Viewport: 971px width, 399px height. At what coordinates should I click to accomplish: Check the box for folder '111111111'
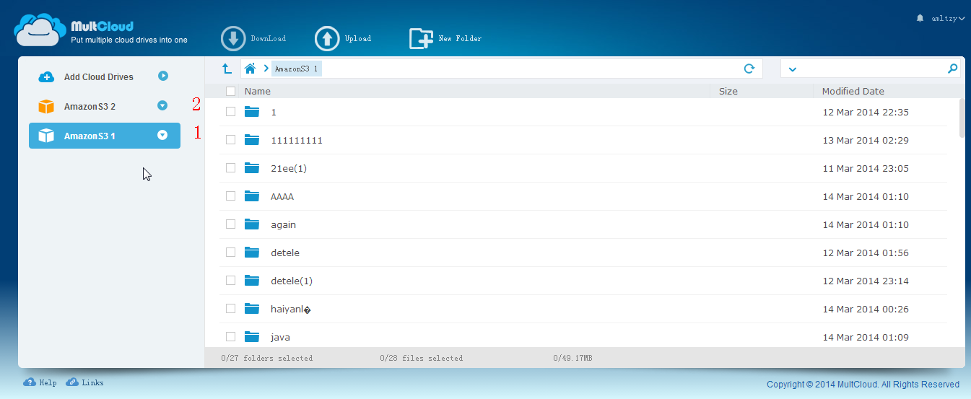(x=230, y=140)
